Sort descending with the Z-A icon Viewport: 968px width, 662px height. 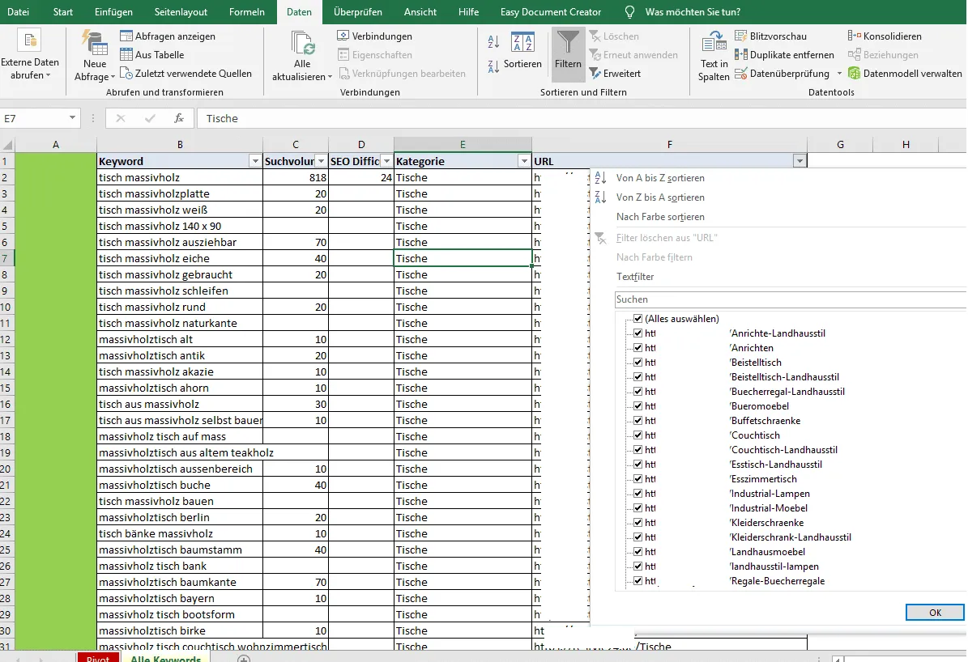[493, 66]
